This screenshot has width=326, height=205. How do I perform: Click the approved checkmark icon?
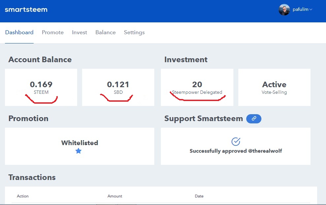236,141
